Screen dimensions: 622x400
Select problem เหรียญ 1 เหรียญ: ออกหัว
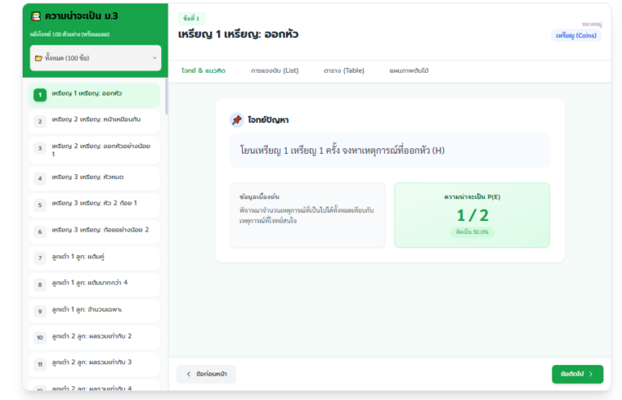click(x=94, y=95)
